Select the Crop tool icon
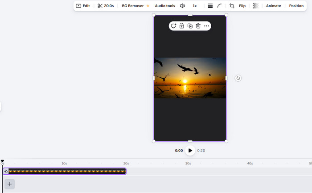This screenshot has width=312, height=193. point(232,6)
